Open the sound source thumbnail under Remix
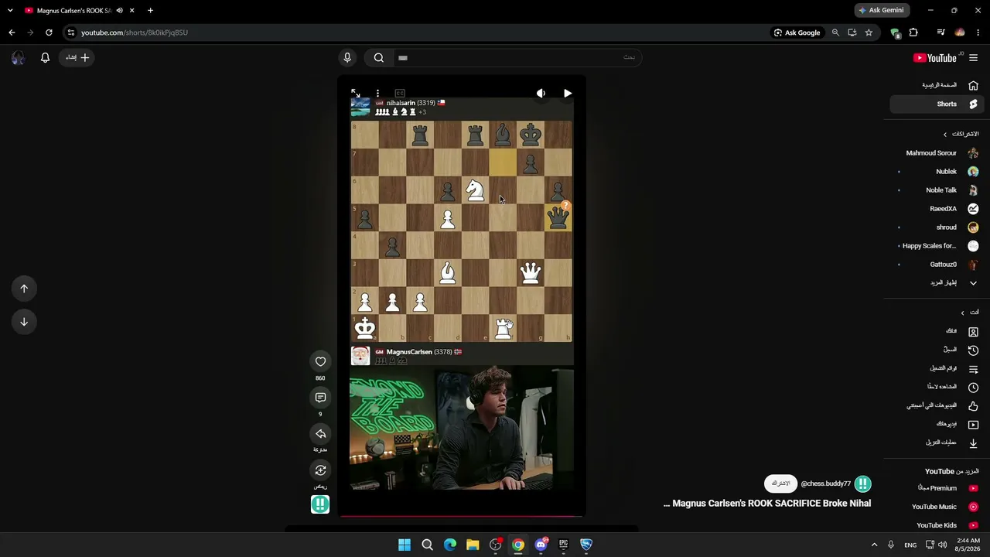This screenshot has width=990, height=557. (x=320, y=504)
